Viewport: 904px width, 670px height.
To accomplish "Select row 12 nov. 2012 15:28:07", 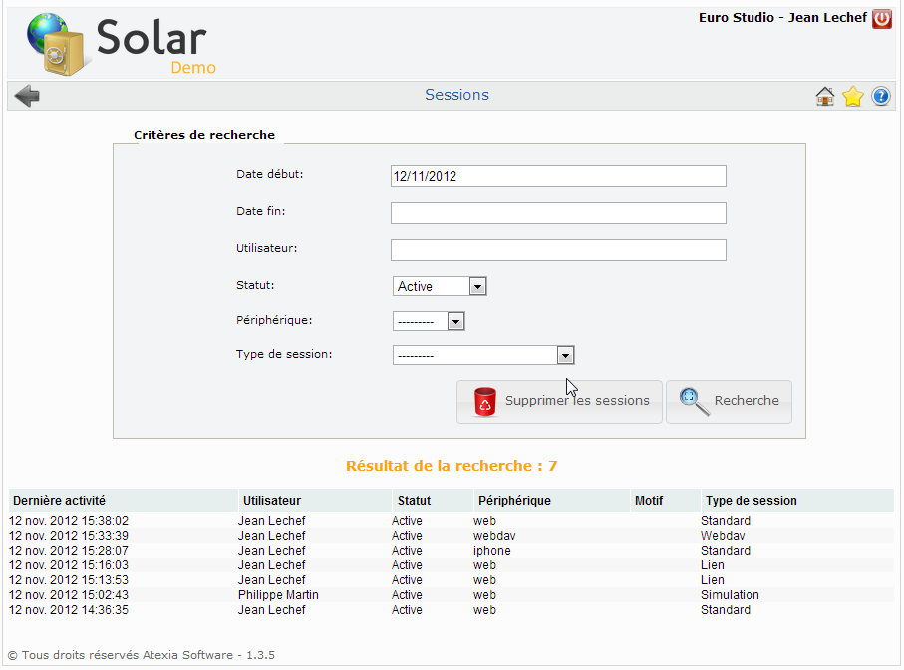I will 451,551.
